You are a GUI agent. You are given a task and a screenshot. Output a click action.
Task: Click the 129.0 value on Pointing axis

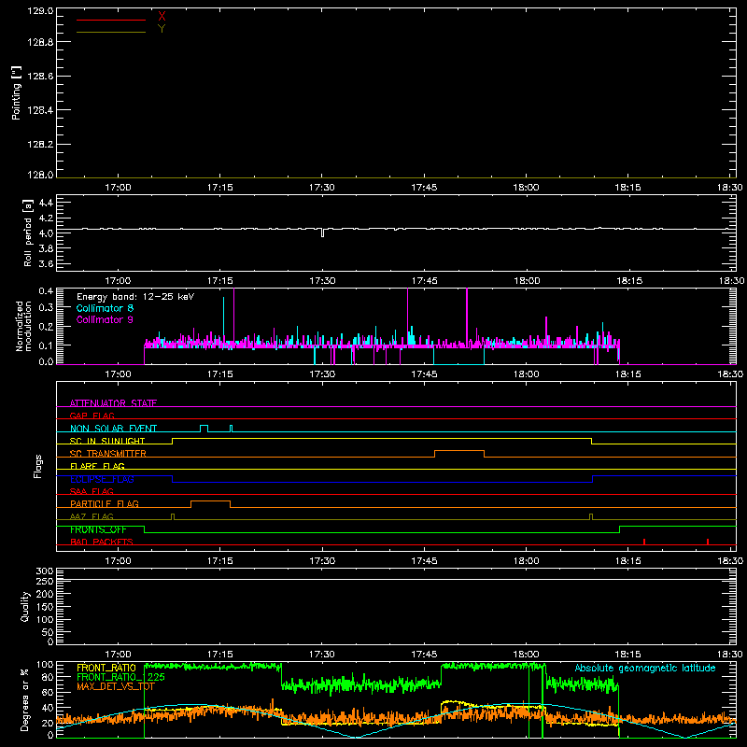point(40,11)
